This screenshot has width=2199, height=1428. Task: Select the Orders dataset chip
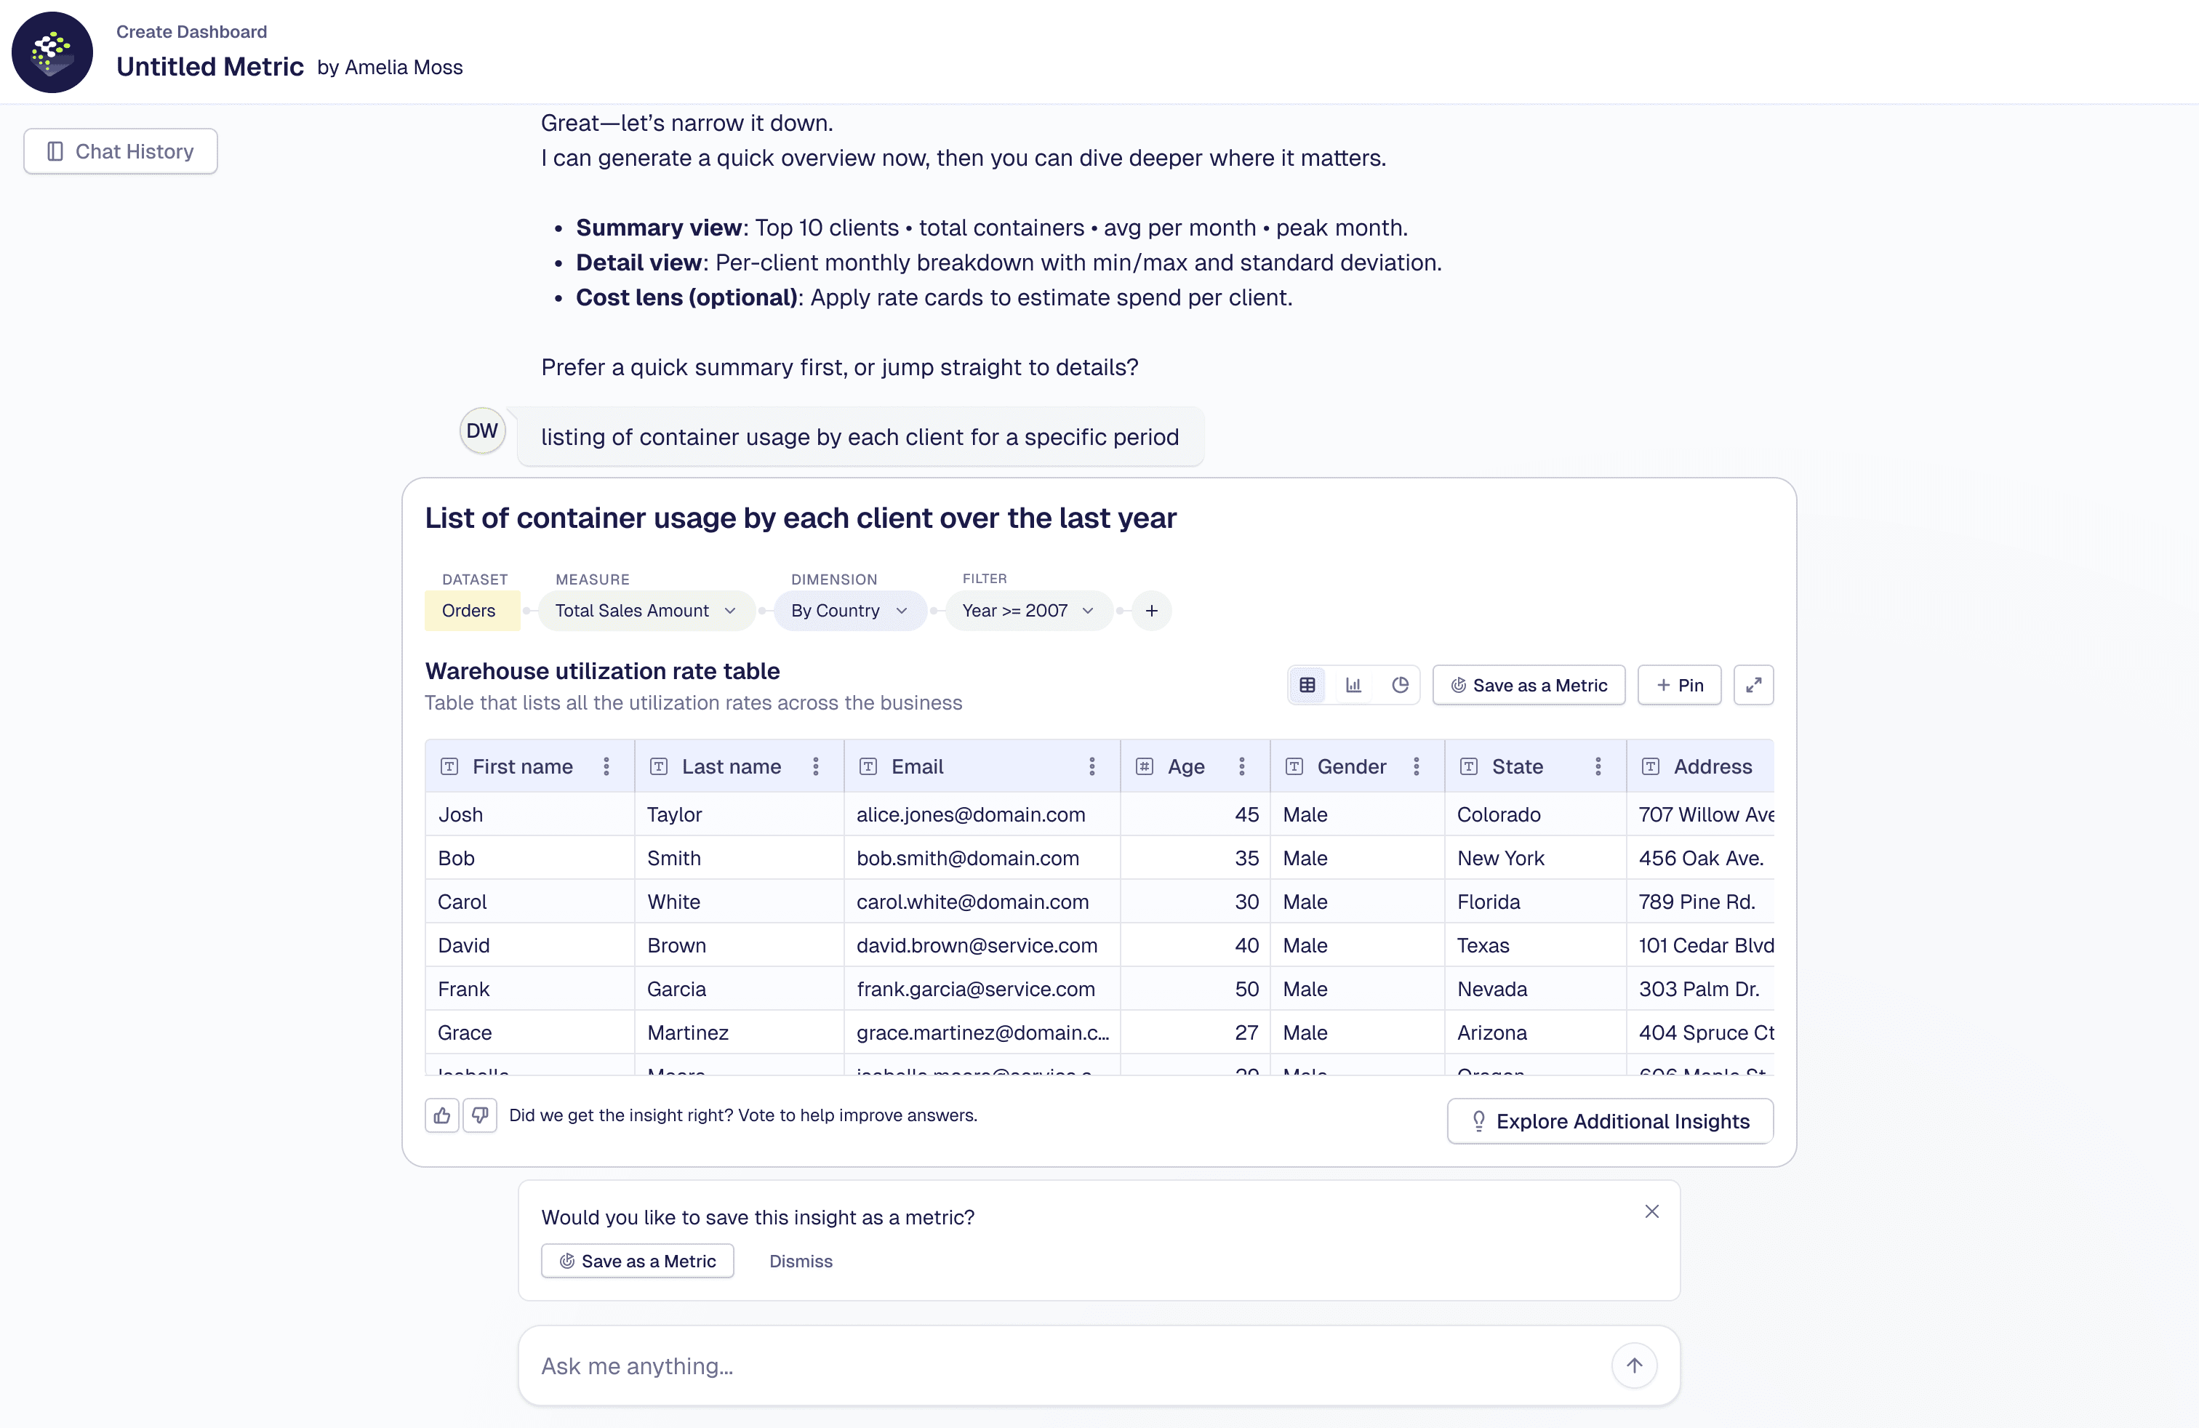point(471,611)
